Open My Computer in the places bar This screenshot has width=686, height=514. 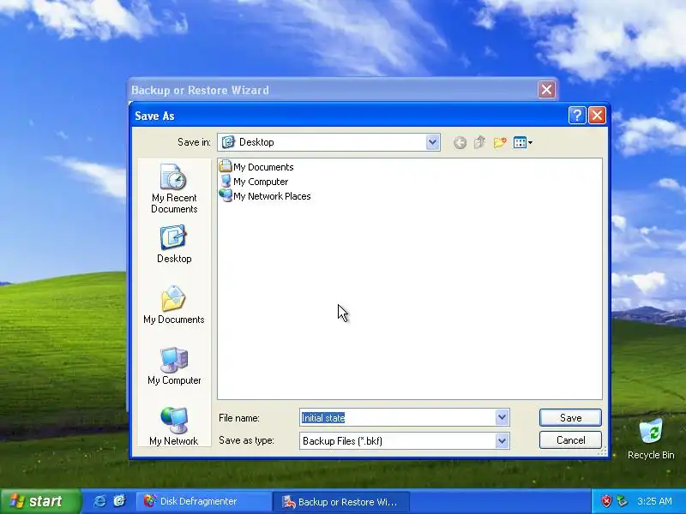[174, 366]
